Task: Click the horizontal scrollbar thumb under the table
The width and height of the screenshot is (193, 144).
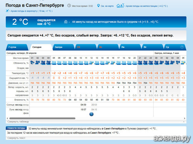Action: click(42, 118)
